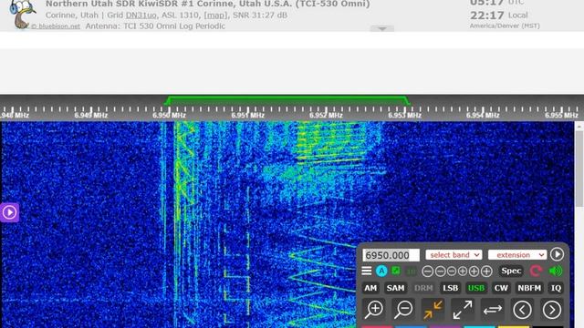Click the blue circled A button
The height and width of the screenshot is (328, 584).
tap(381, 272)
